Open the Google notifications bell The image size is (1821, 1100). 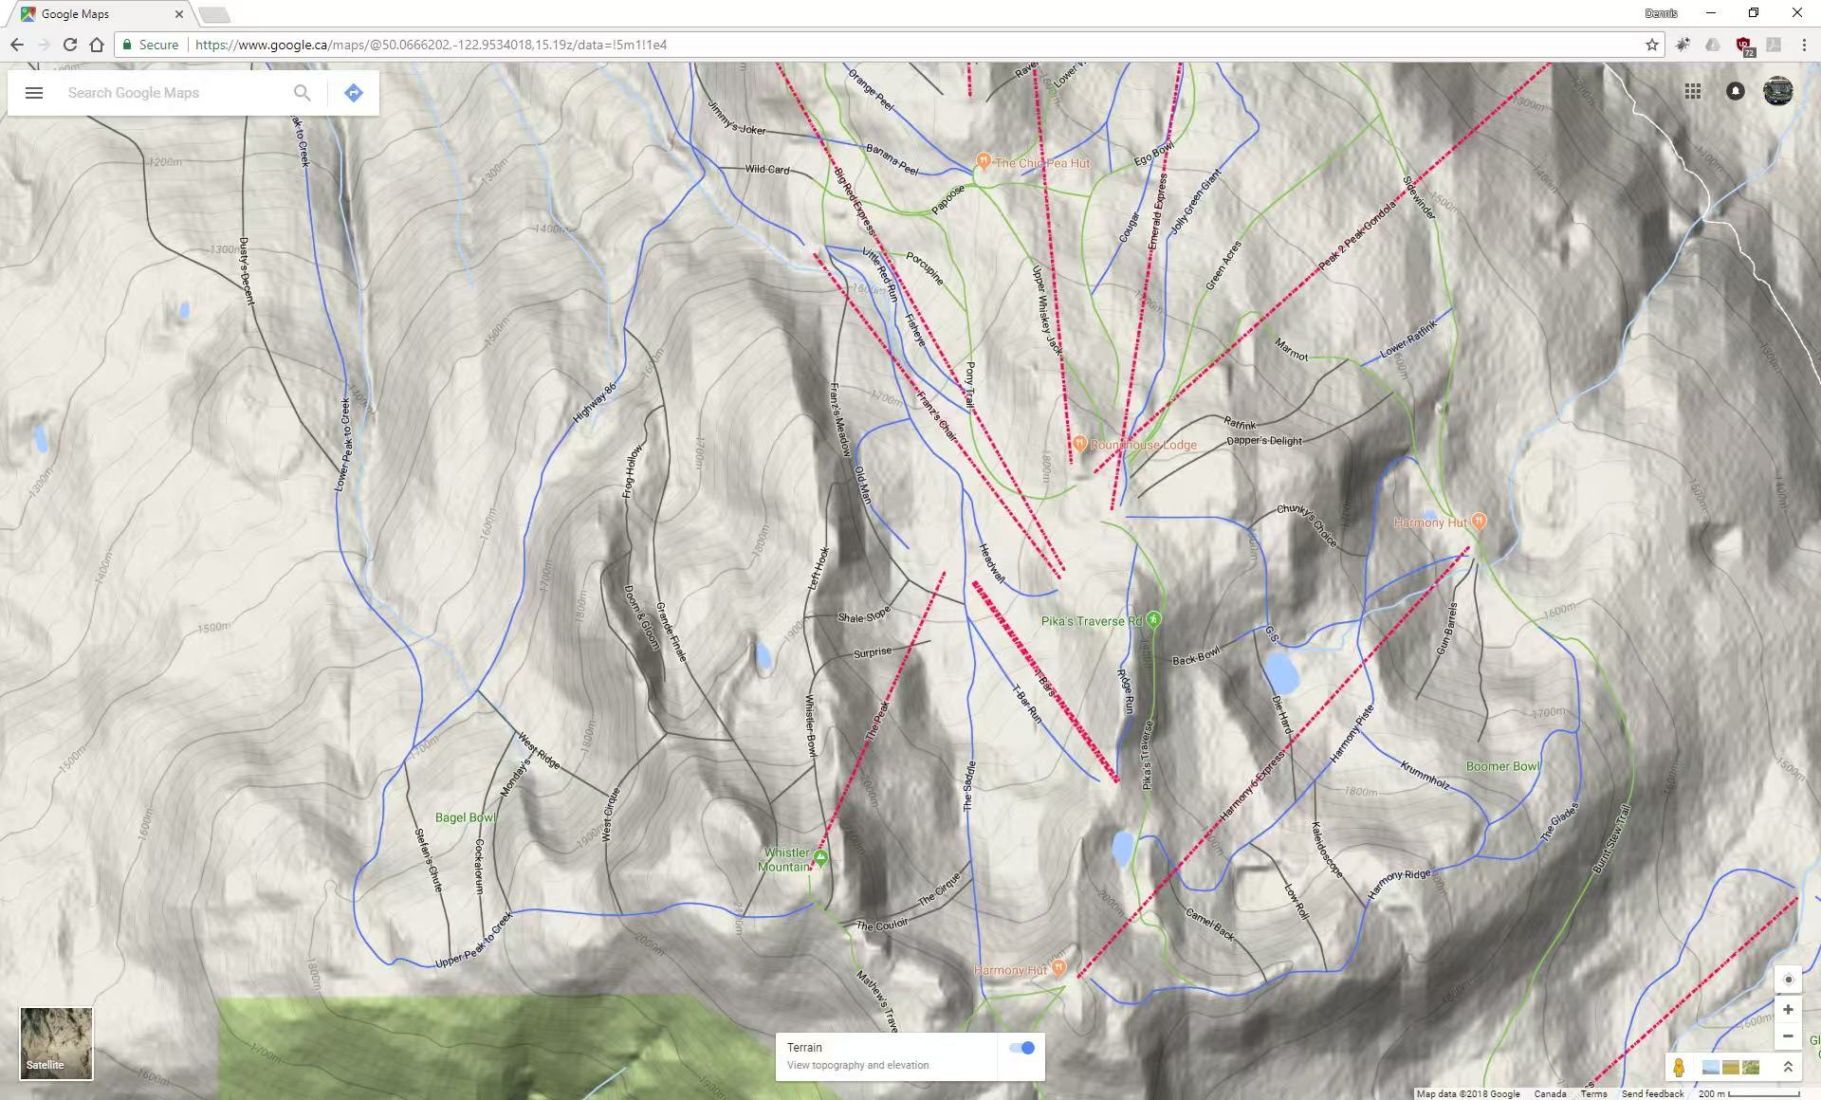1736,91
